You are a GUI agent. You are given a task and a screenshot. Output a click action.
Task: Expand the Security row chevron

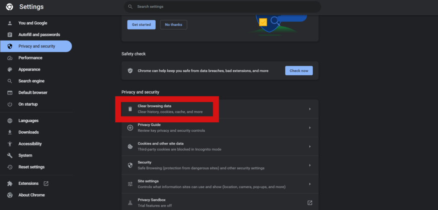310,165
